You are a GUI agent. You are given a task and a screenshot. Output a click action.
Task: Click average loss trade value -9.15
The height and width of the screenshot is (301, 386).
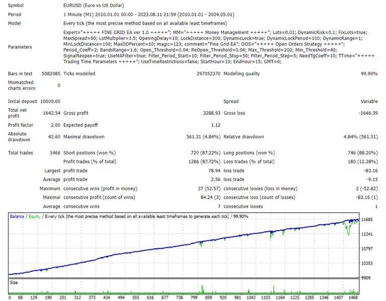[372, 179]
